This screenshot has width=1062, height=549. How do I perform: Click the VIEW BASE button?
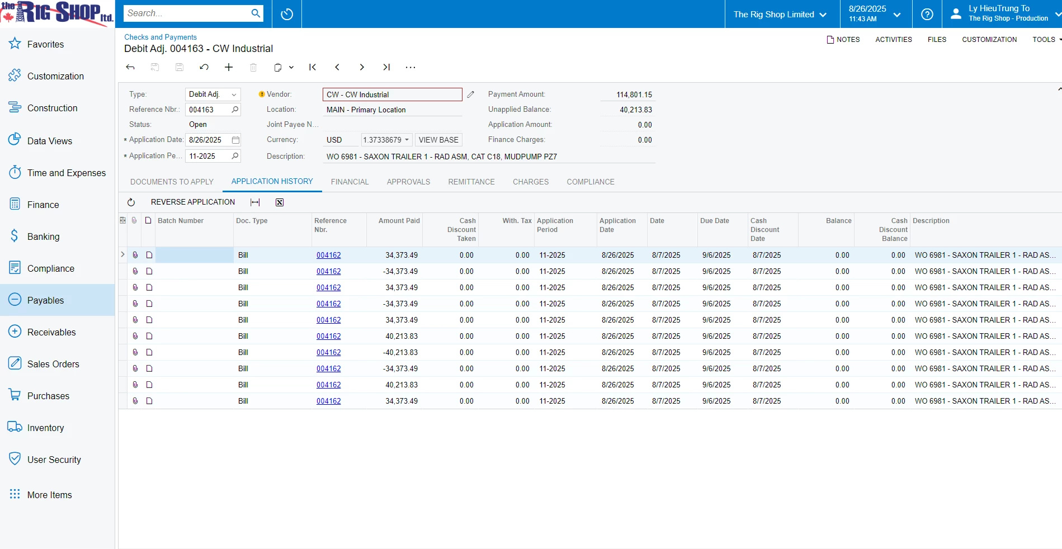(438, 140)
